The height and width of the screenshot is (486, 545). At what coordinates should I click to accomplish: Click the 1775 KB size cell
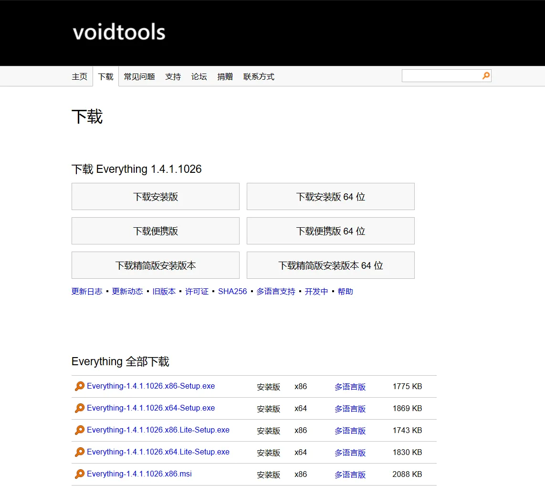tap(408, 386)
